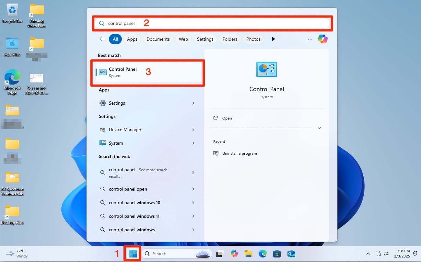Click 'control panel windows 11' suggestion
Image resolution: width=421 pixels, height=262 pixels.
pyautogui.click(x=134, y=216)
